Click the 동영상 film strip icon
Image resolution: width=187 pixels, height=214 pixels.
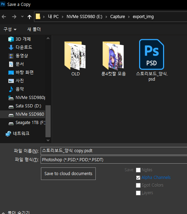11,56
